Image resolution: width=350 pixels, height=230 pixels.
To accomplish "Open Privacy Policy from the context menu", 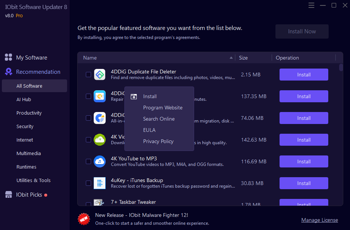I will (x=159, y=141).
